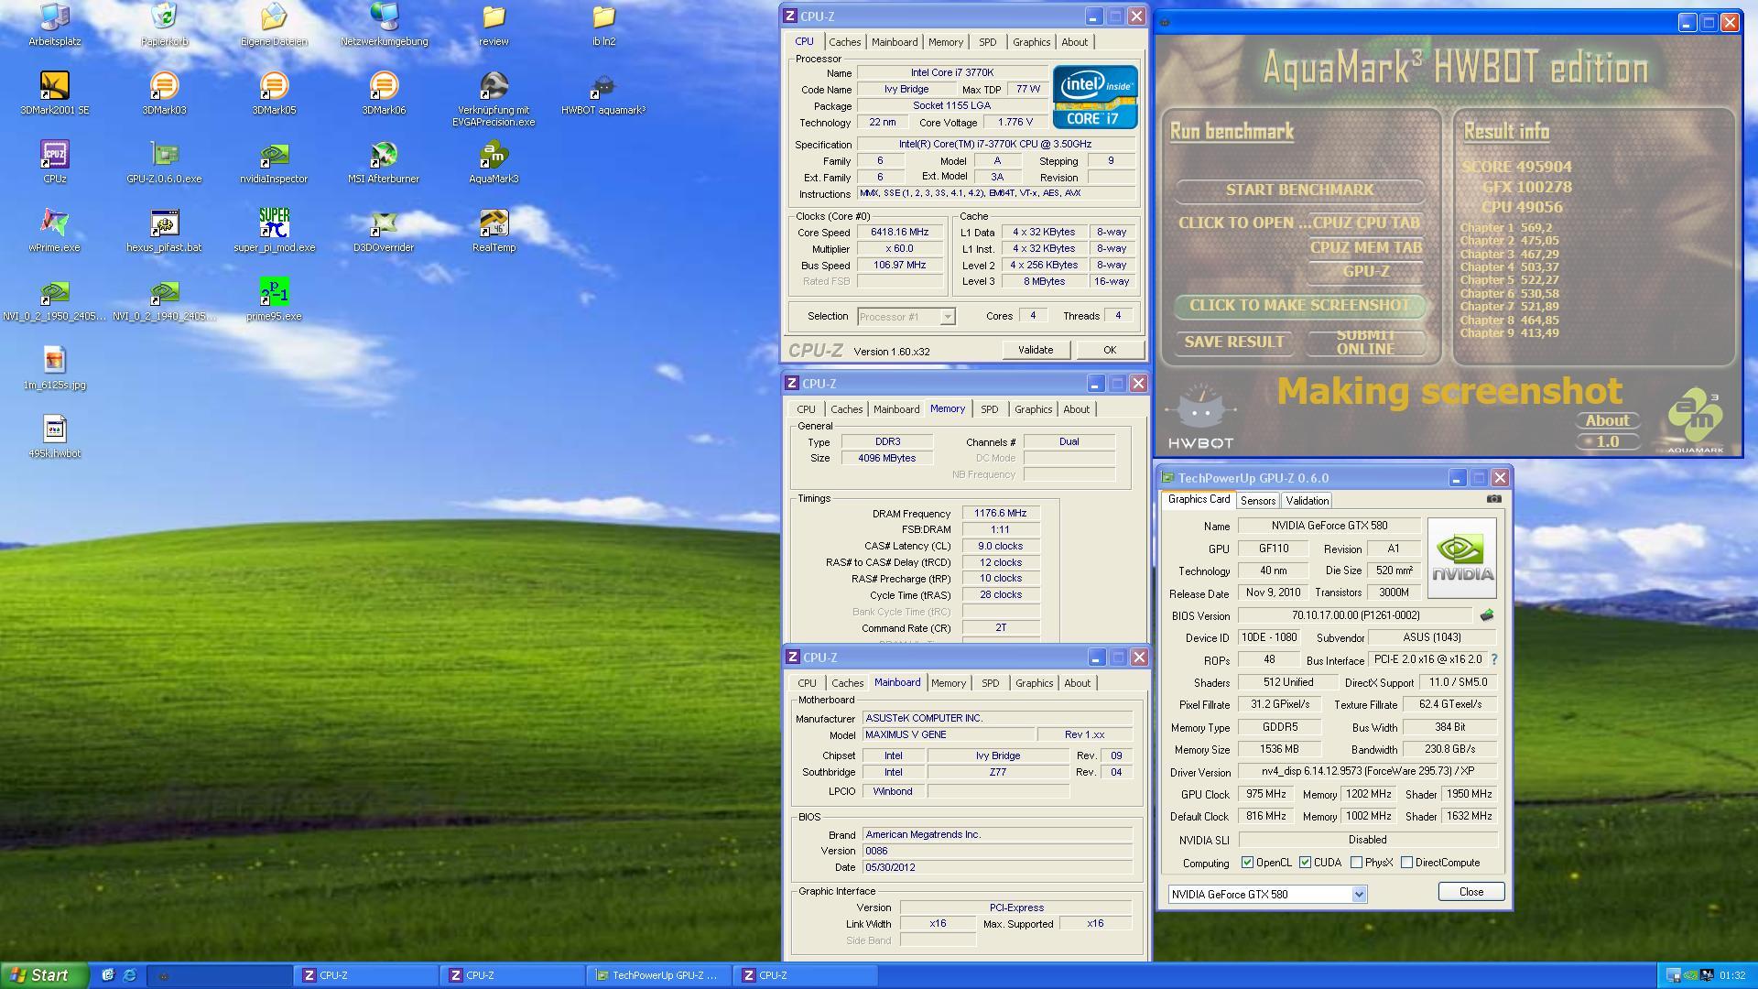Launch the HWBOT aquamark³ desktop shortcut
The image size is (1758, 989).
pos(602,92)
